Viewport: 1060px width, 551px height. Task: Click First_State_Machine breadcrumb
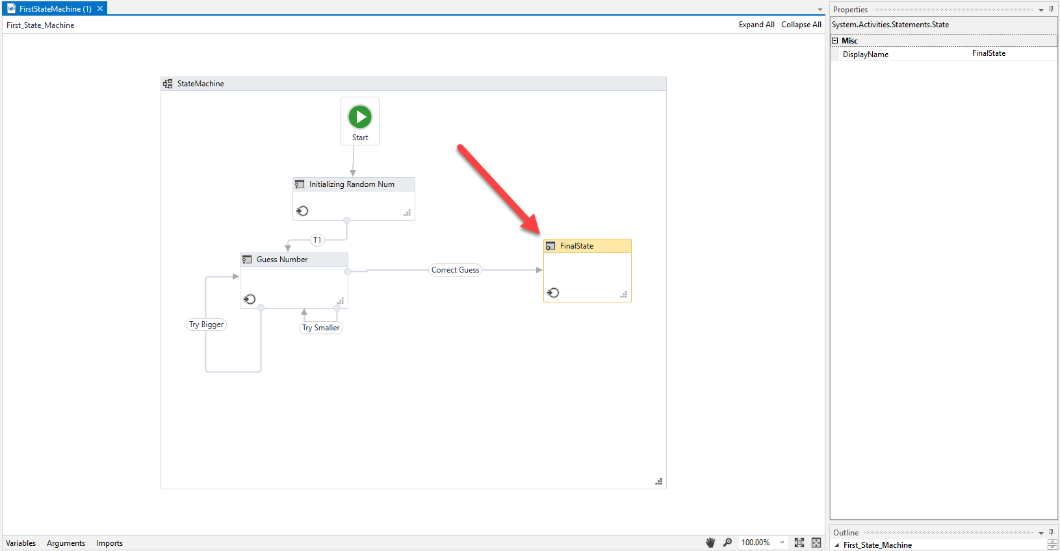click(x=40, y=25)
